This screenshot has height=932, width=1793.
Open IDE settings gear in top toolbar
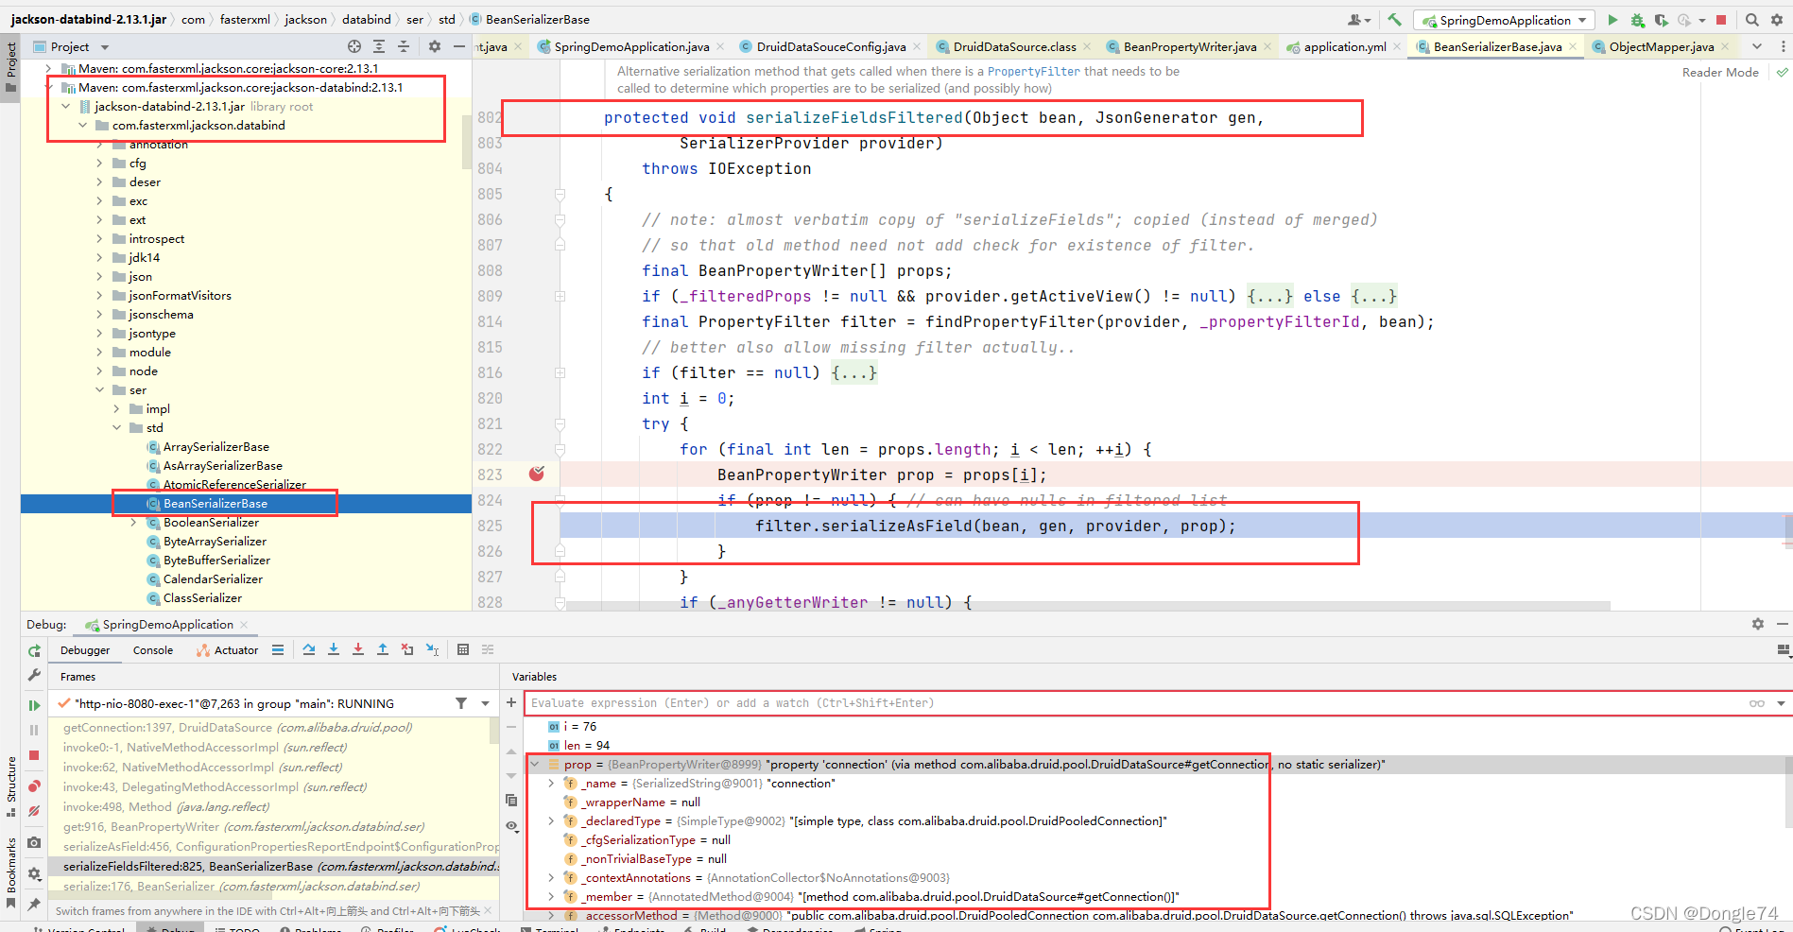click(x=1776, y=20)
